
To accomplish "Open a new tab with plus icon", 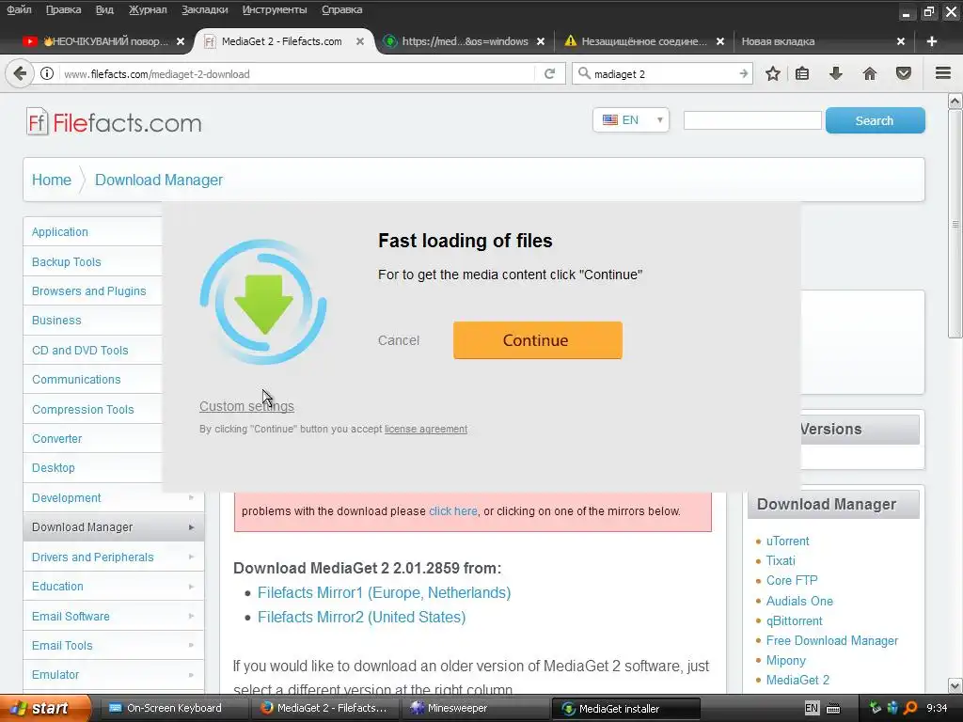I will (x=932, y=41).
